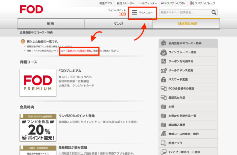
Task: Click the パスワード変更 padlock icon
Action: pyautogui.click(x=163, y=79)
